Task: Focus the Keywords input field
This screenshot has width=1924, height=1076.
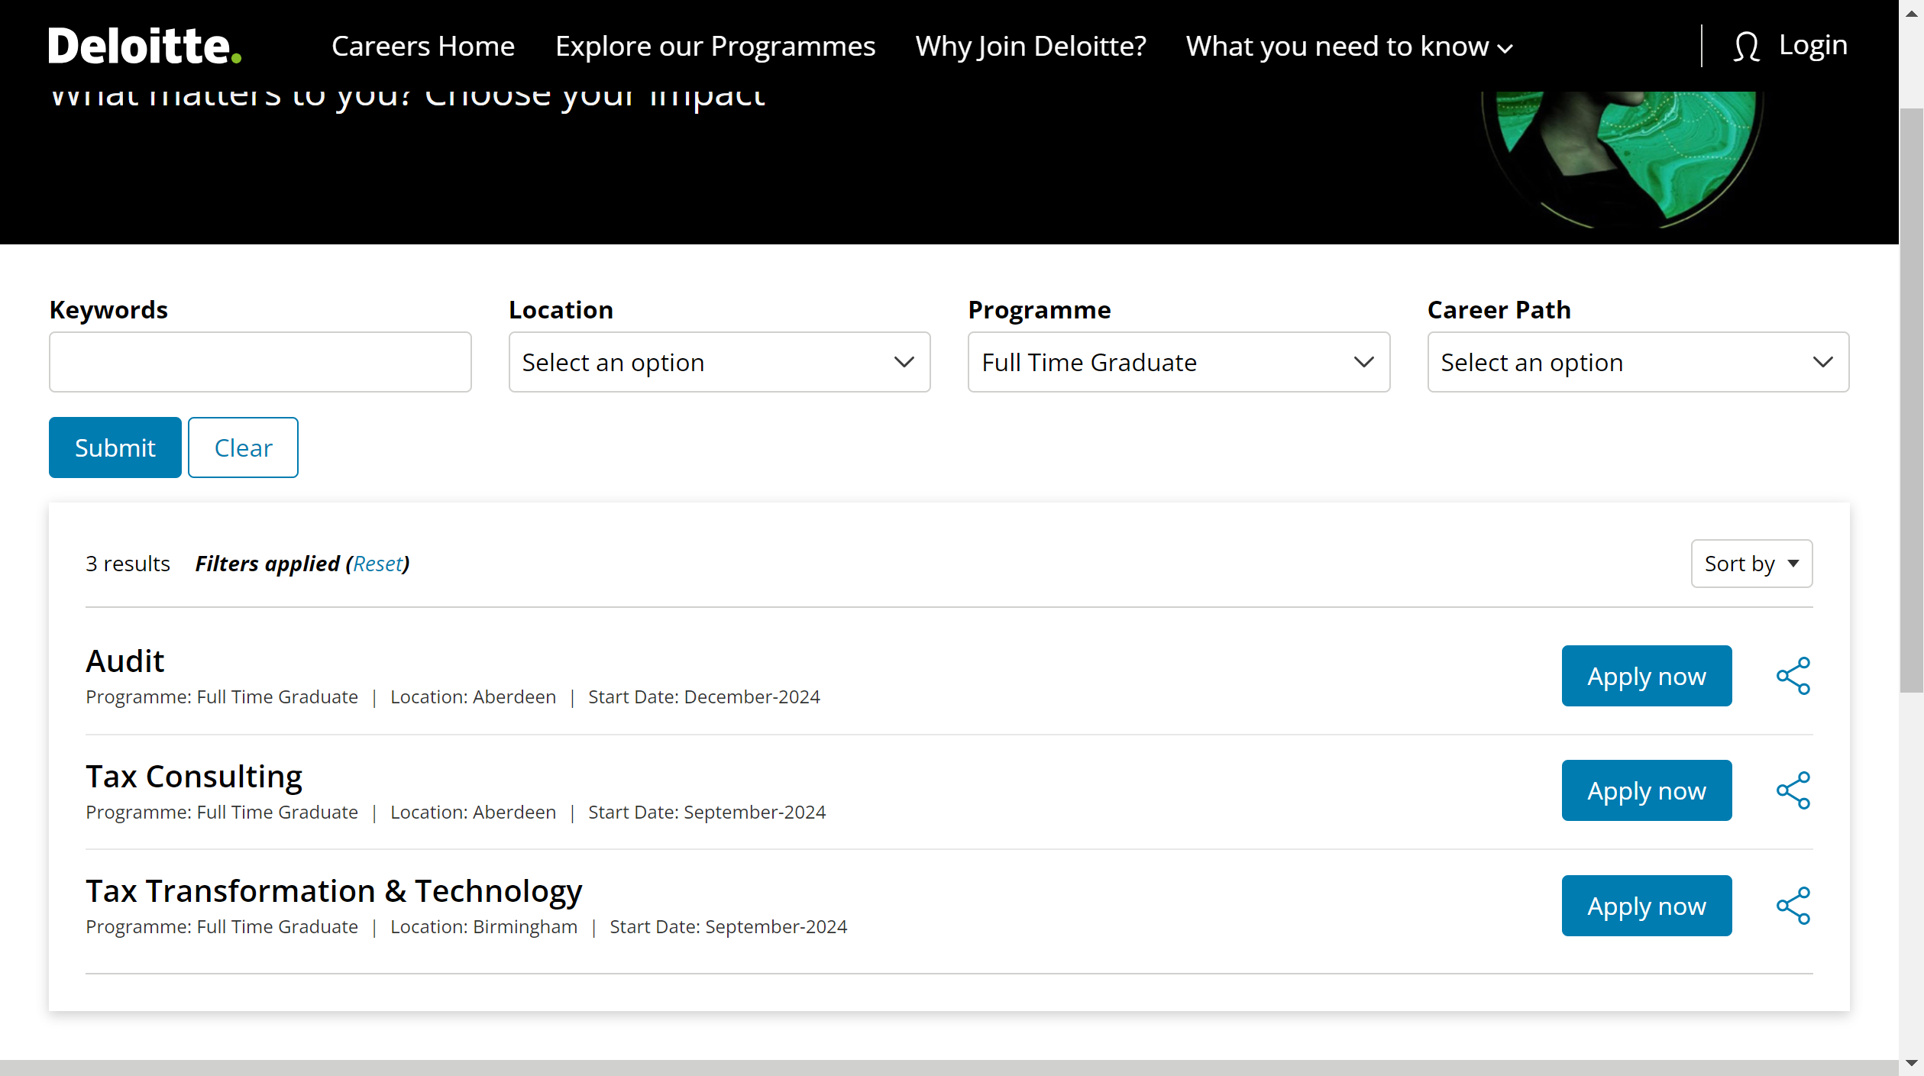Action: [x=260, y=362]
